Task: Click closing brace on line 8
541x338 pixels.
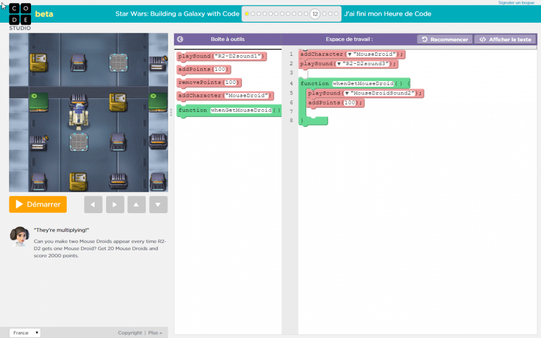Action: pos(302,120)
